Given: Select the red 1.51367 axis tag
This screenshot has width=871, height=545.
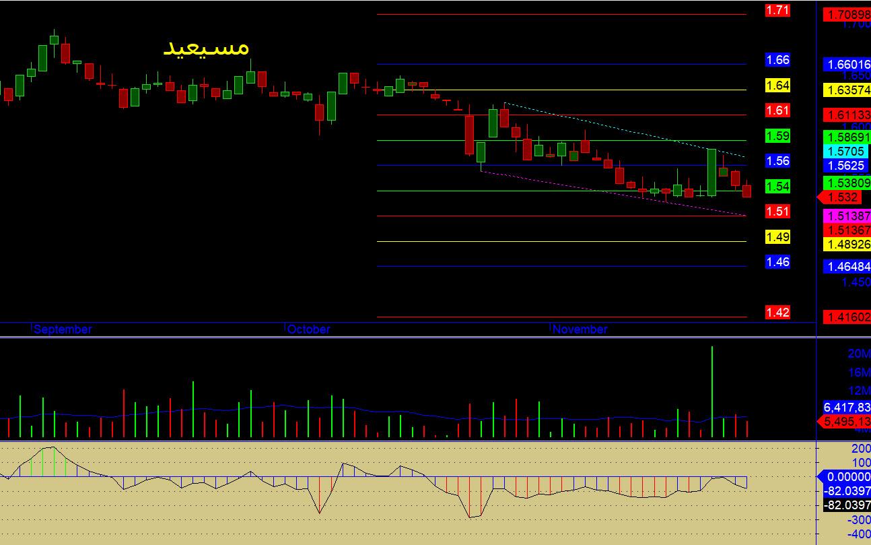Looking at the screenshot, I should coord(847,230).
